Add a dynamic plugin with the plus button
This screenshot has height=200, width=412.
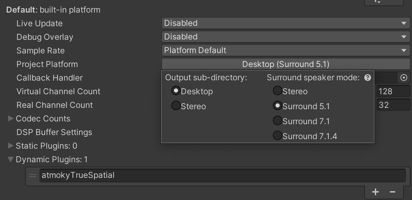pyautogui.click(x=375, y=191)
